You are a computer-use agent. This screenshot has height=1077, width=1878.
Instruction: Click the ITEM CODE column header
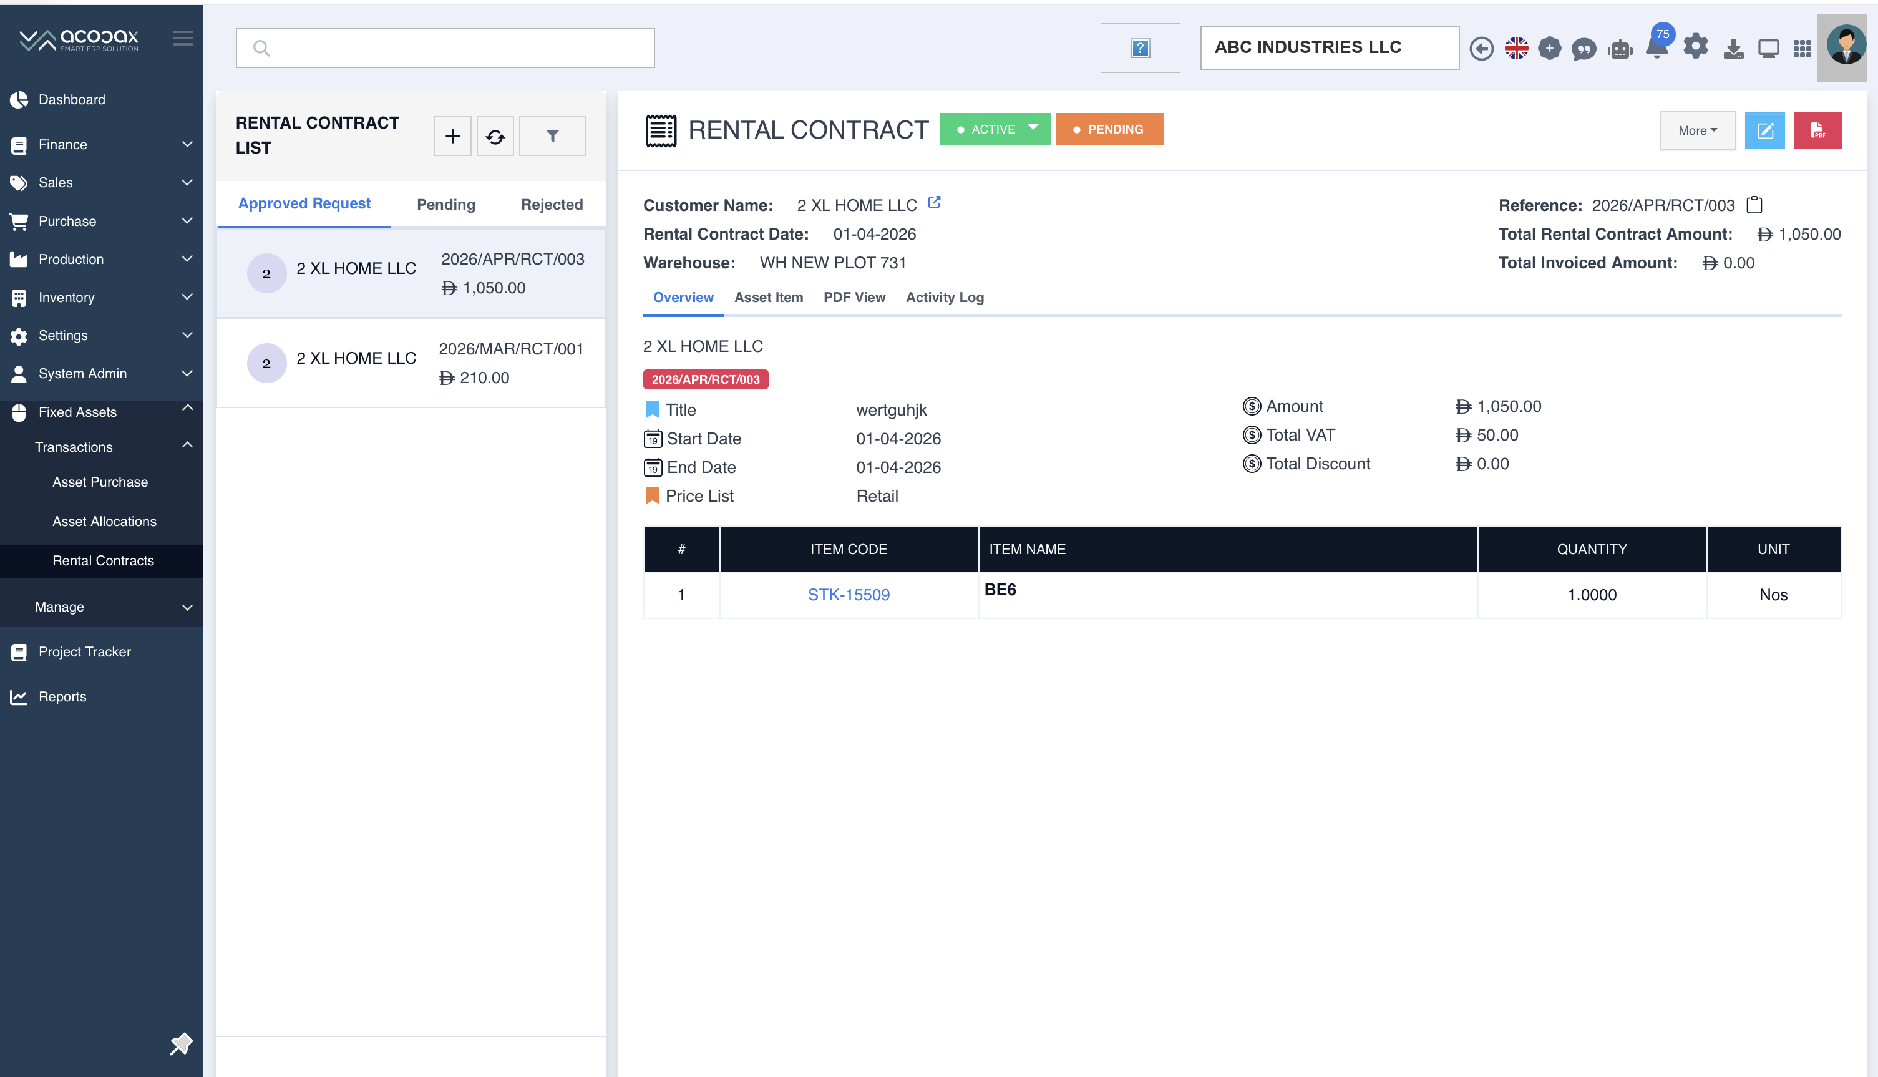[848, 549]
